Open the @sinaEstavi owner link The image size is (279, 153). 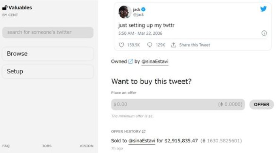pos(155,61)
